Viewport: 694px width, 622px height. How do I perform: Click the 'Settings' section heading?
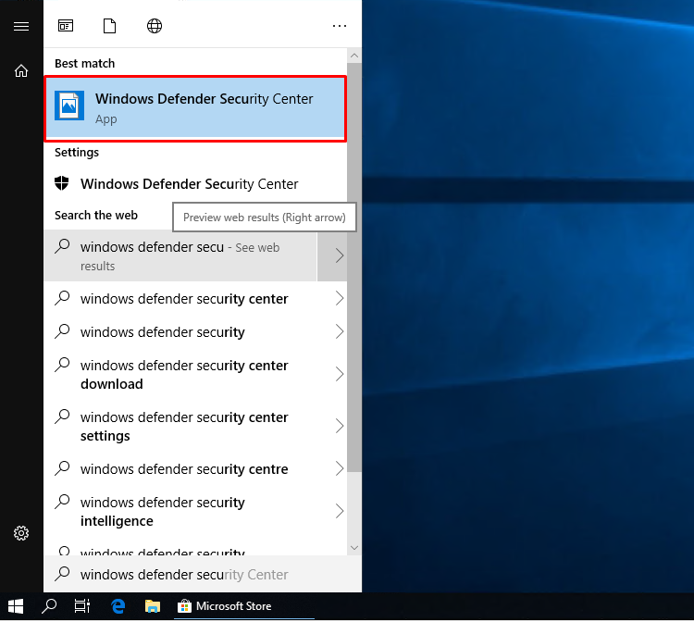tap(77, 153)
